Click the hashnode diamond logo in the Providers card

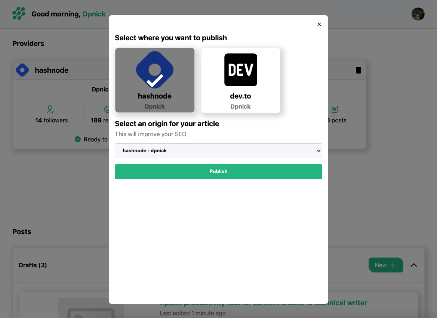[x=22, y=70]
